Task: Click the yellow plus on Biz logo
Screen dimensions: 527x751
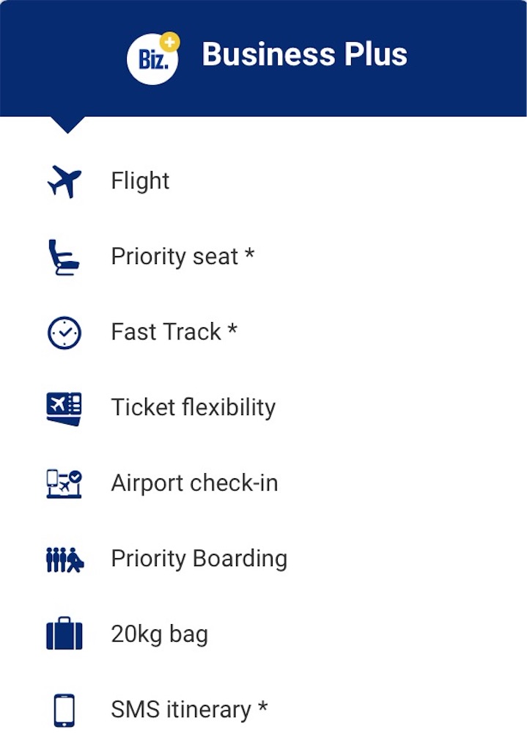Action: [x=169, y=42]
